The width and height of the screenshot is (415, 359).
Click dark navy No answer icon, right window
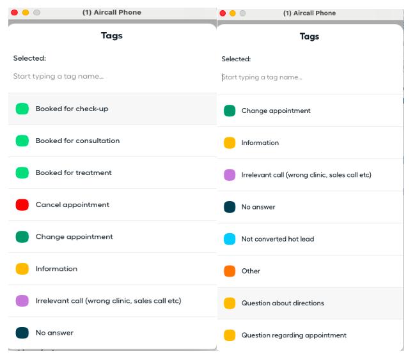[230, 207]
